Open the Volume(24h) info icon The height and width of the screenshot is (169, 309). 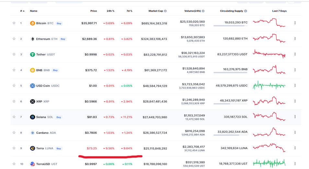click(x=203, y=11)
